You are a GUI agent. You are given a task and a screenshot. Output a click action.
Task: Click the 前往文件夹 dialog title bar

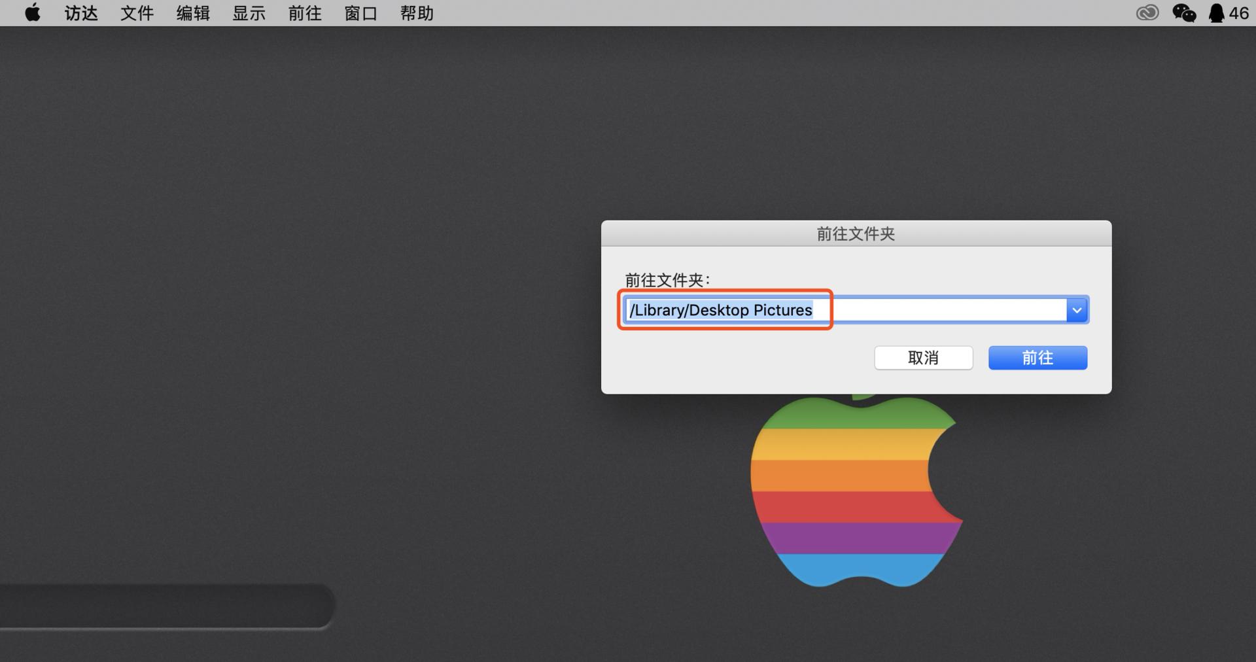tap(855, 234)
